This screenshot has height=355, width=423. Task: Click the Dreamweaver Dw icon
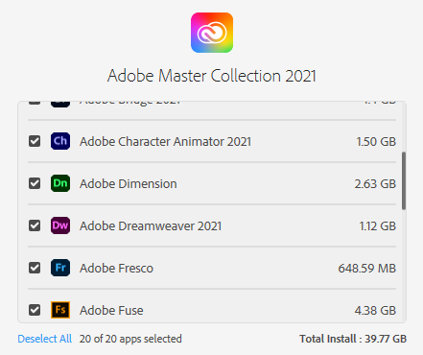click(x=60, y=225)
